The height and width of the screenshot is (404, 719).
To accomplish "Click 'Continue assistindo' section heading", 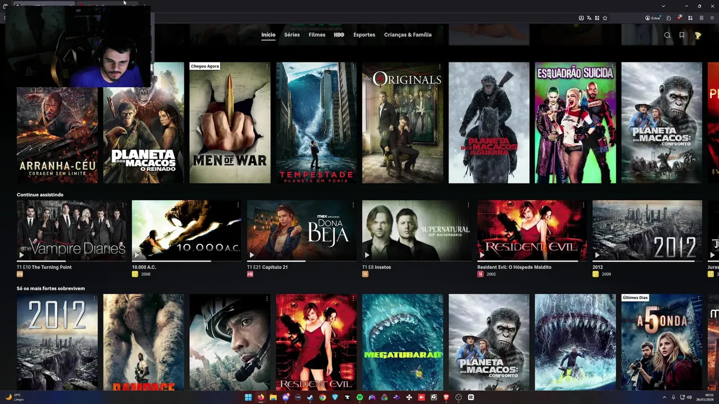I will click(40, 195).
